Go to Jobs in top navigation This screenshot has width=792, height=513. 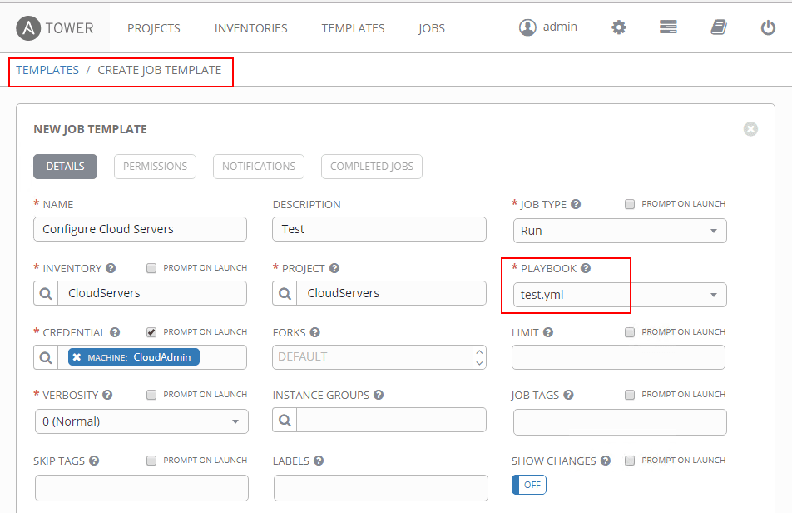click(431, 28)
